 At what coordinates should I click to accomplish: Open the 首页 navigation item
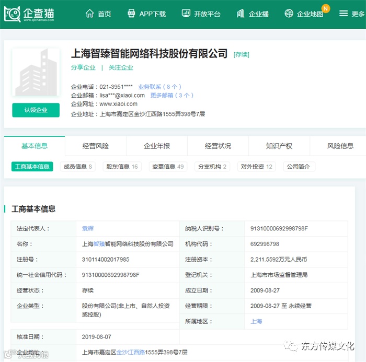pyautogui.click(x=105, y=14)
